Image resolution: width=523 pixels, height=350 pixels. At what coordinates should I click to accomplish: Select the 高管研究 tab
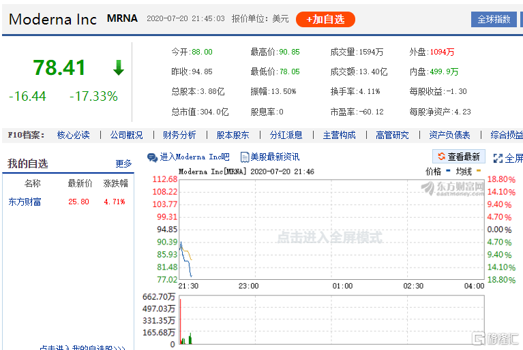pos(392,135)
